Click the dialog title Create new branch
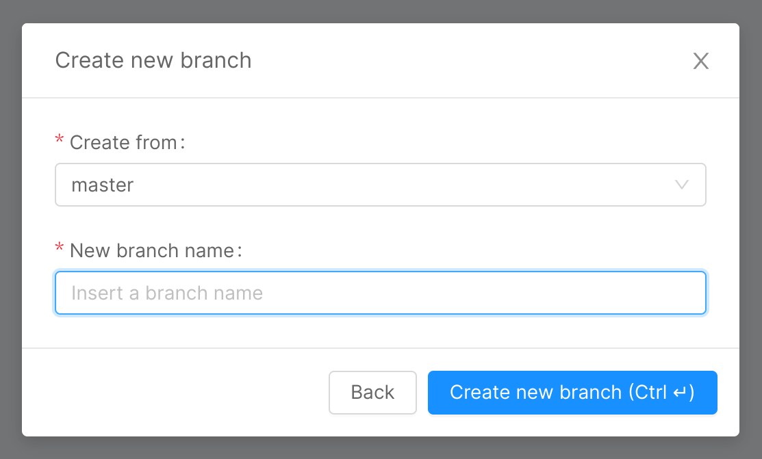Image resolution: width=762 pixels, height=459 pixels. point(153,61)
